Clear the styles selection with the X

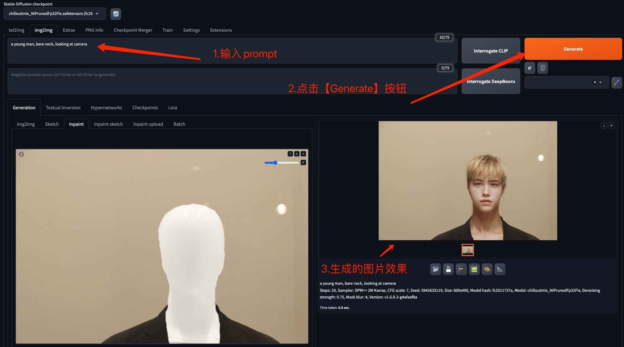tap(595, 82)
